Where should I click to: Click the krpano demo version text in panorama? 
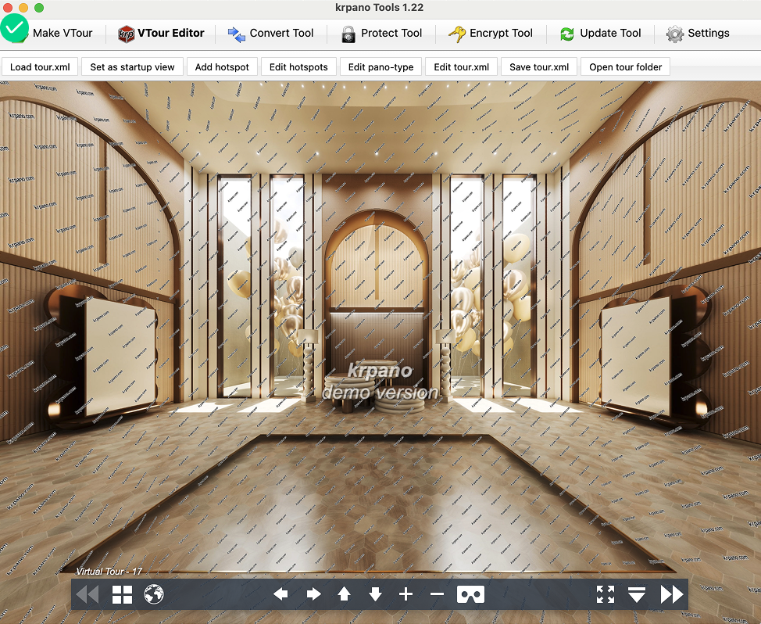pyautogui.click(x=380, y=382)
